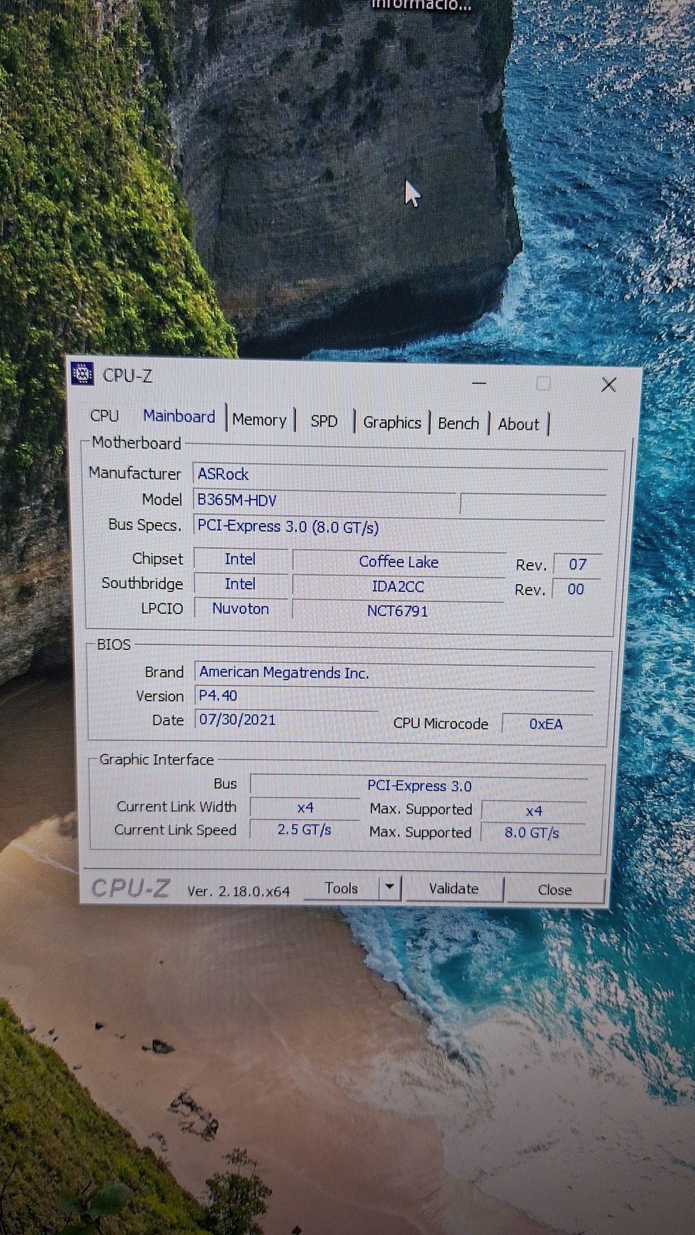The image size is (695, 1235).
Task: Click the CPU Microcode value 0xEA
Action: 546,724
